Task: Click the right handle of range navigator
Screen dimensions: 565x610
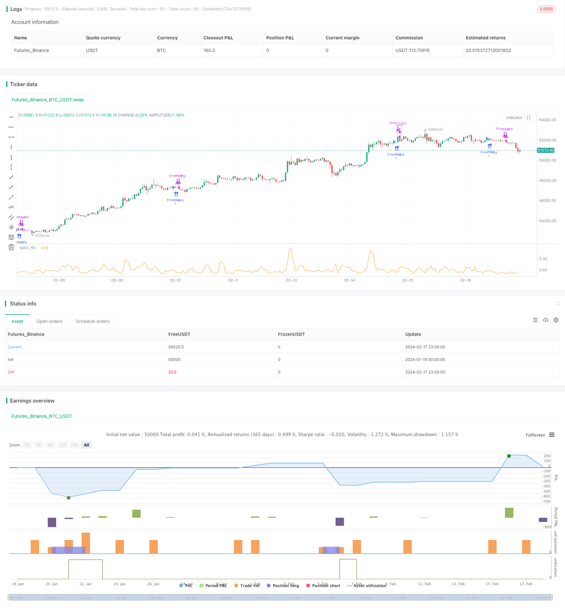Action: point(551,597)
